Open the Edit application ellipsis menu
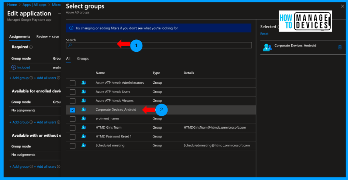 click(x=59, y=14)
